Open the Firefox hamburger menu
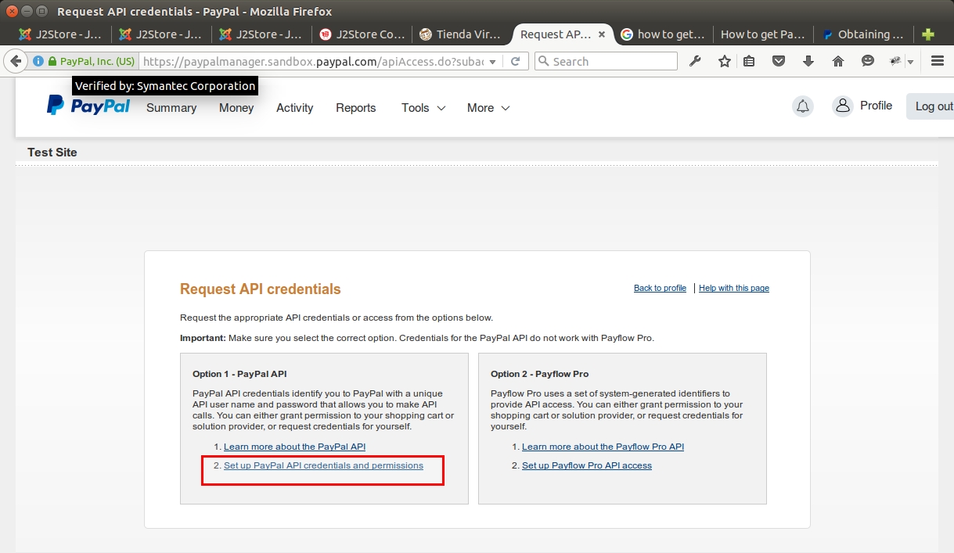This screenshot has width=954, height=553. [938, 61]
